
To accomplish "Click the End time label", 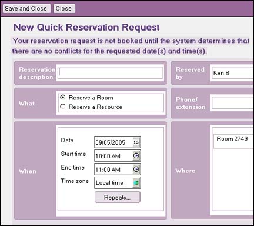I will (73, 167).
